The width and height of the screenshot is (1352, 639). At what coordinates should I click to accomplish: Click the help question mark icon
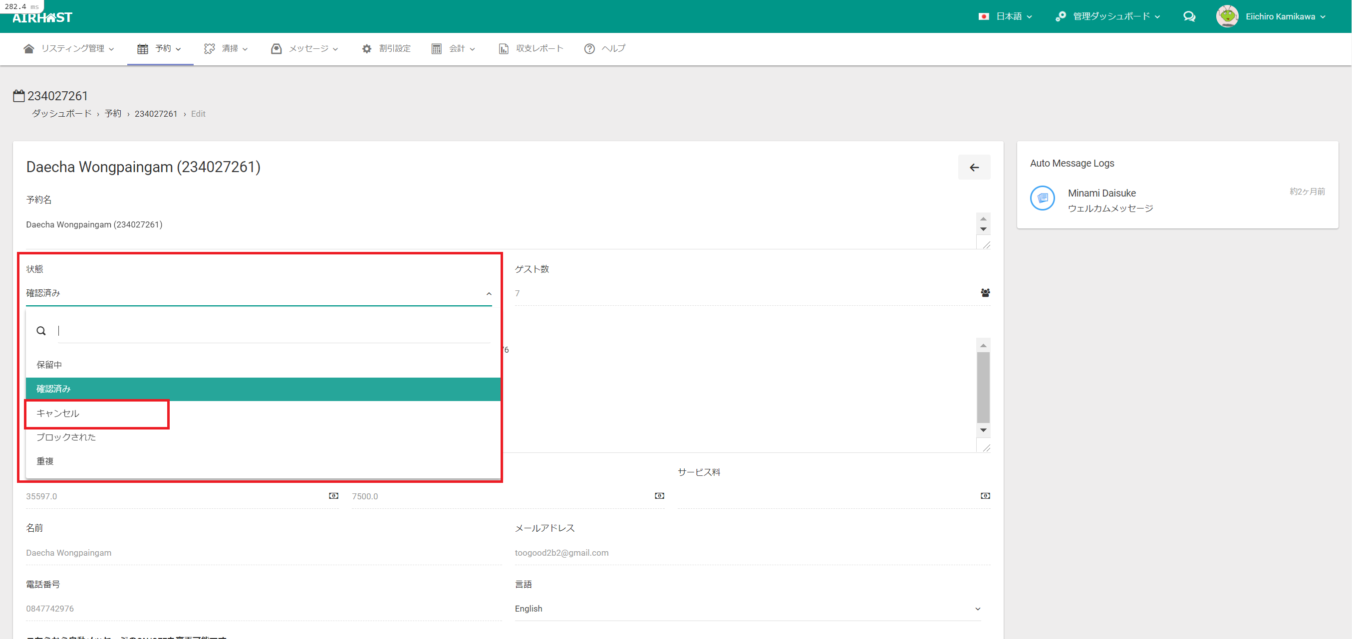tap(589, 49)
